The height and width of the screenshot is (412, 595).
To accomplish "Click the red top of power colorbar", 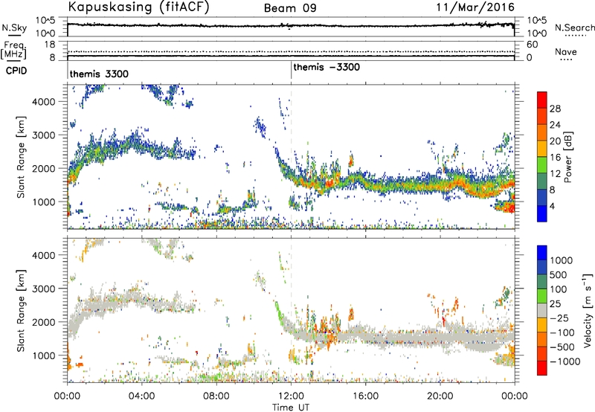I will point(542,100).
